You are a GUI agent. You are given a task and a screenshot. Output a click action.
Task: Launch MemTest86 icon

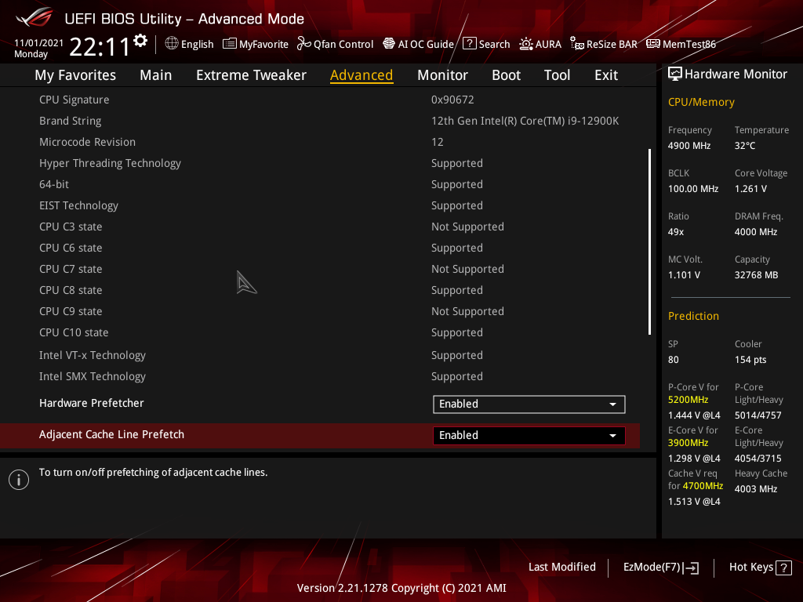click(653, 44)
